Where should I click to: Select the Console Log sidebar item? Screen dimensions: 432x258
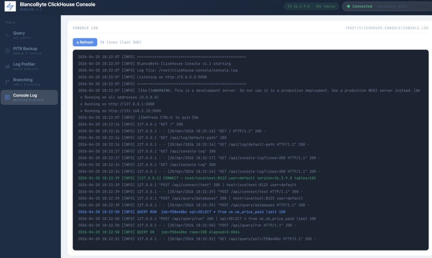(x=29, y=97)
